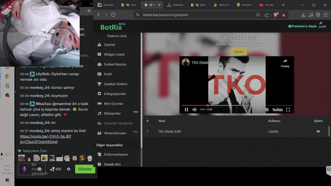Open Brave Rewards triangle icon
Screen dimensions: 331x186
pos(284,15)
